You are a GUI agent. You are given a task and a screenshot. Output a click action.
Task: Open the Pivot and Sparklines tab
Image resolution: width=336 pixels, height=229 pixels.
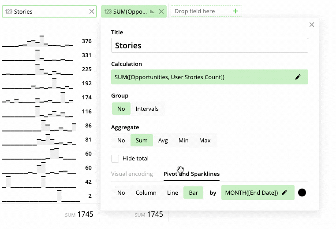point(191,174)
